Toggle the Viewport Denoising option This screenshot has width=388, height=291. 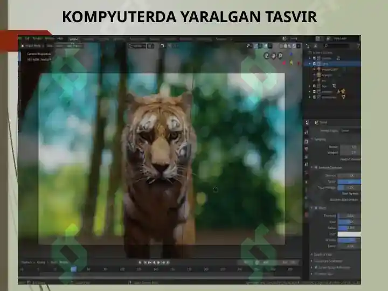click(x=350, y=160)
